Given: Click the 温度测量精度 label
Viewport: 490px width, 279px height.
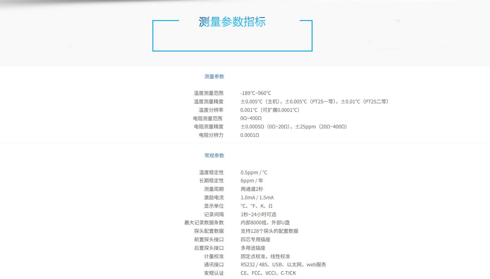Looking at the screenshot, I should tap(208, 102).
